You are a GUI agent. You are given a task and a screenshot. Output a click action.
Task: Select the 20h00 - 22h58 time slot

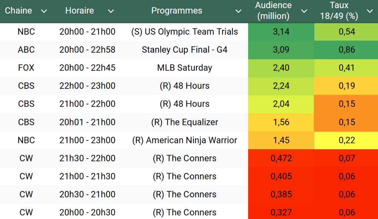[87, 50]
